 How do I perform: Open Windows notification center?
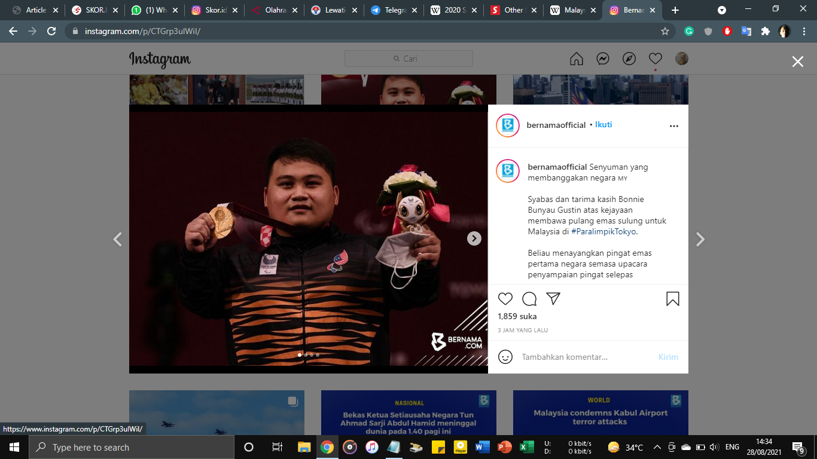tap(800, 447)
